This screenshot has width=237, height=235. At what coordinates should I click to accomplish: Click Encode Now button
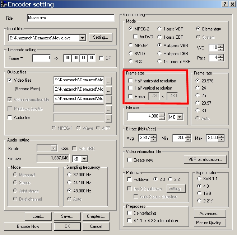(28, 226)
